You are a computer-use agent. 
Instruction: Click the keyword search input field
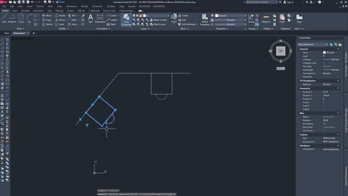262,2
